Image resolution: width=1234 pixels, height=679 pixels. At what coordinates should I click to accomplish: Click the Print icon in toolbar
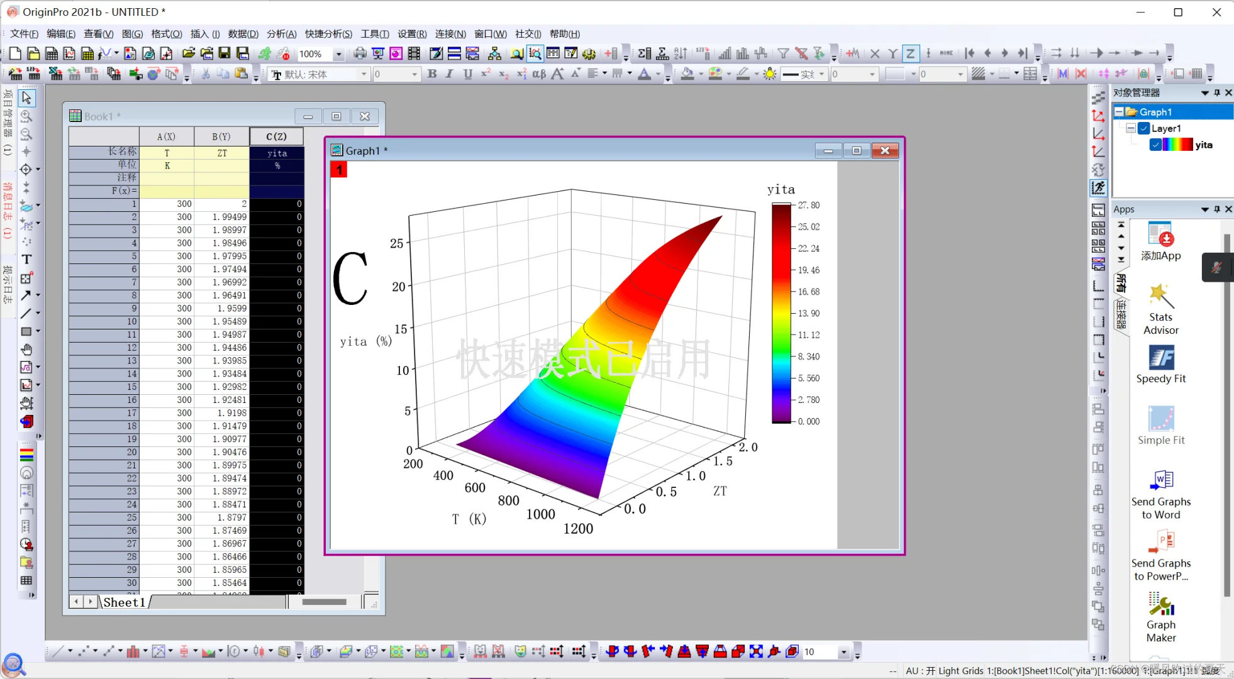pos(360,54)
